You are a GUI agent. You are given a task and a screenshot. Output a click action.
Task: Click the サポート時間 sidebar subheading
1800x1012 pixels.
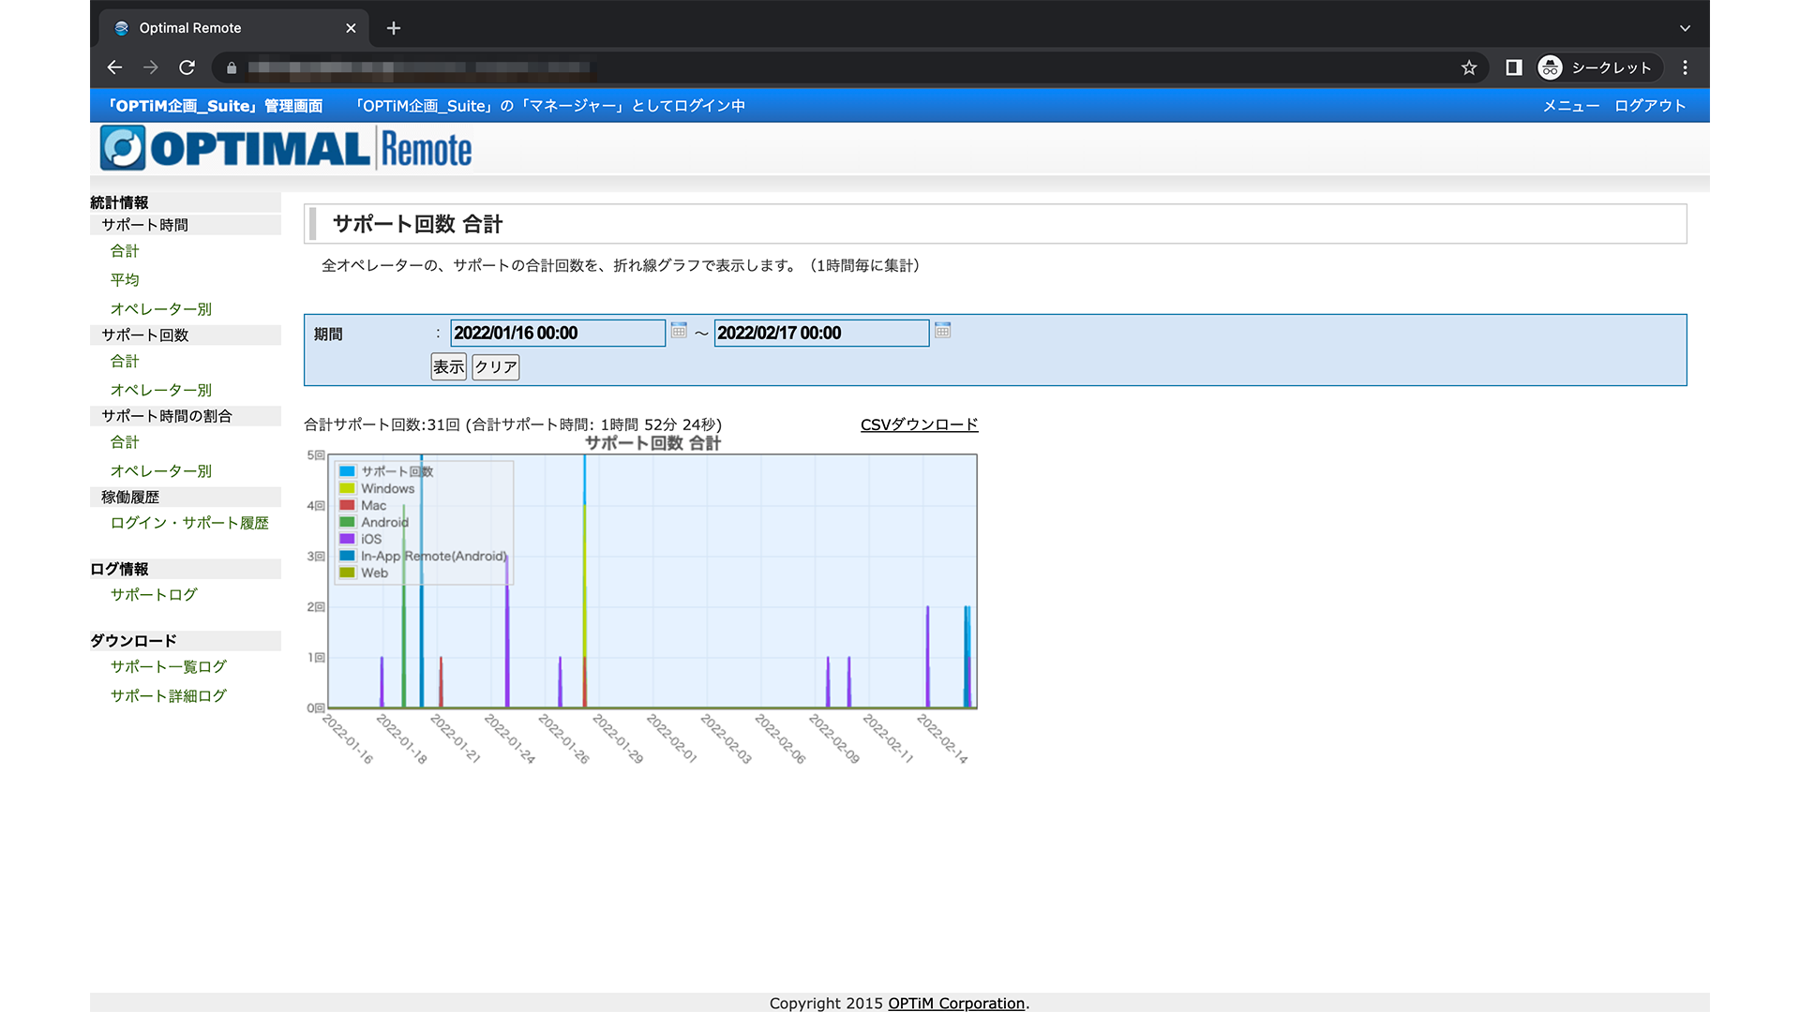pos(145,225)
